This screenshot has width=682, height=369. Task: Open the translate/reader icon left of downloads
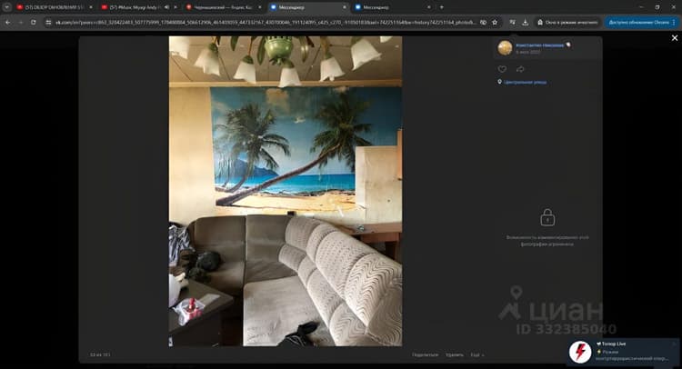coord(512,22)
